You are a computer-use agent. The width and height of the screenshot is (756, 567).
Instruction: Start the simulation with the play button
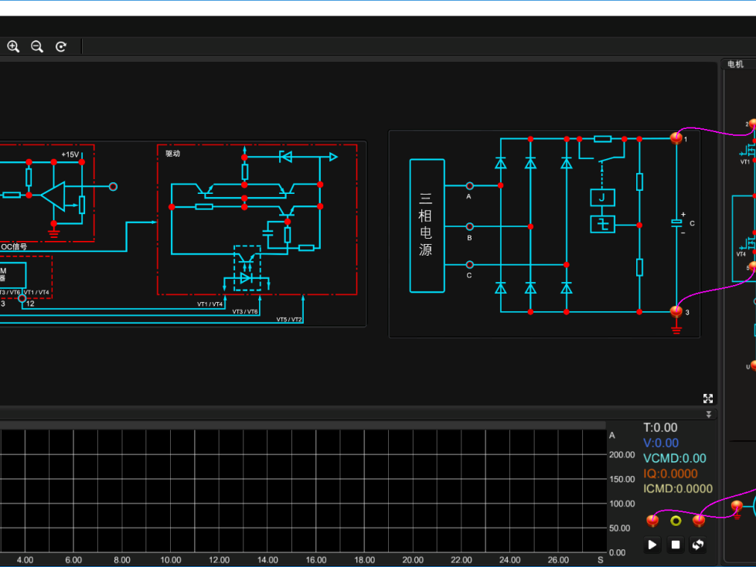coord(652,545)
